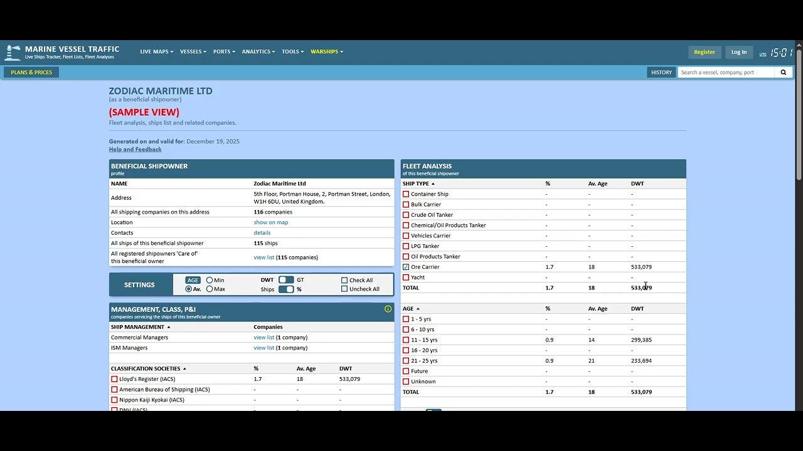The image size is (803, 451).
Task: Check the Chemical/Oil Products Tanker checkbox
Action: [x=406, y=225]
